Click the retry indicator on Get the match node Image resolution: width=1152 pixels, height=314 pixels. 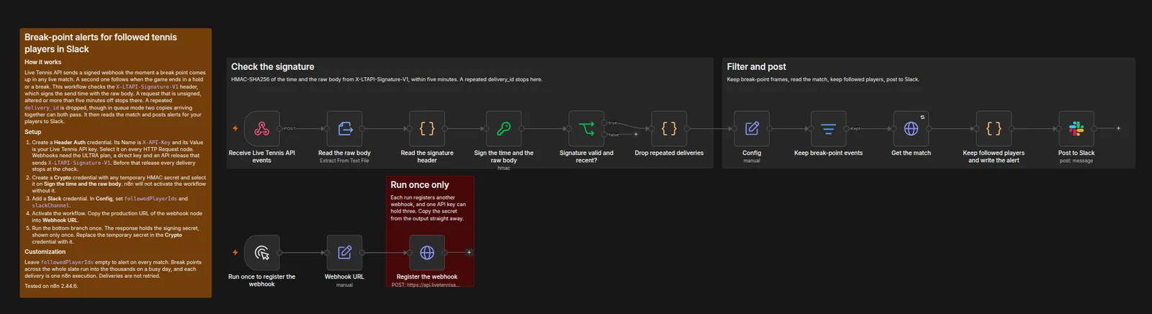click(922, 117)
